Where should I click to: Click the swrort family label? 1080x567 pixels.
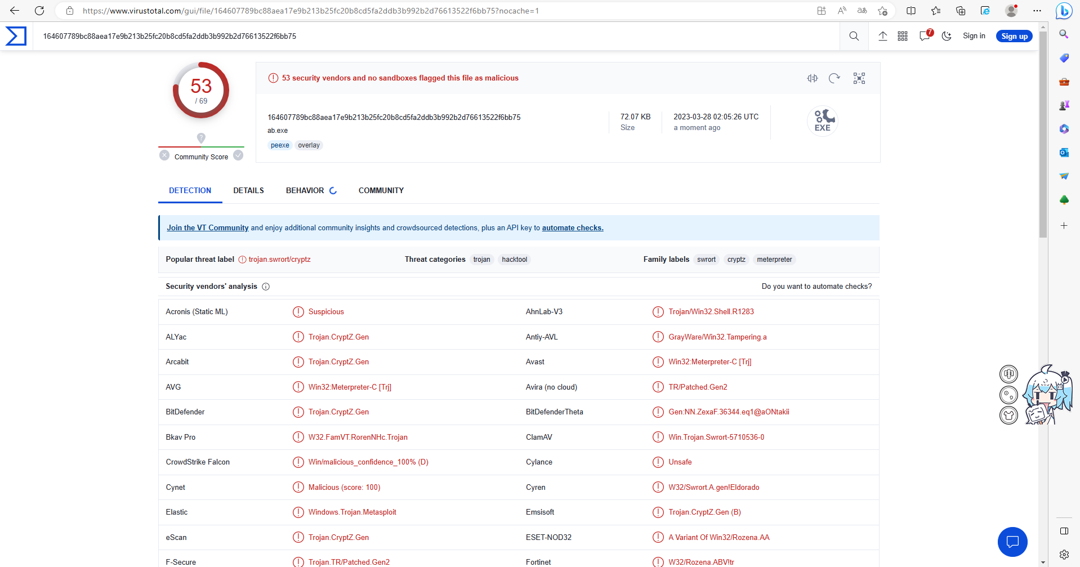click(706, 260)
